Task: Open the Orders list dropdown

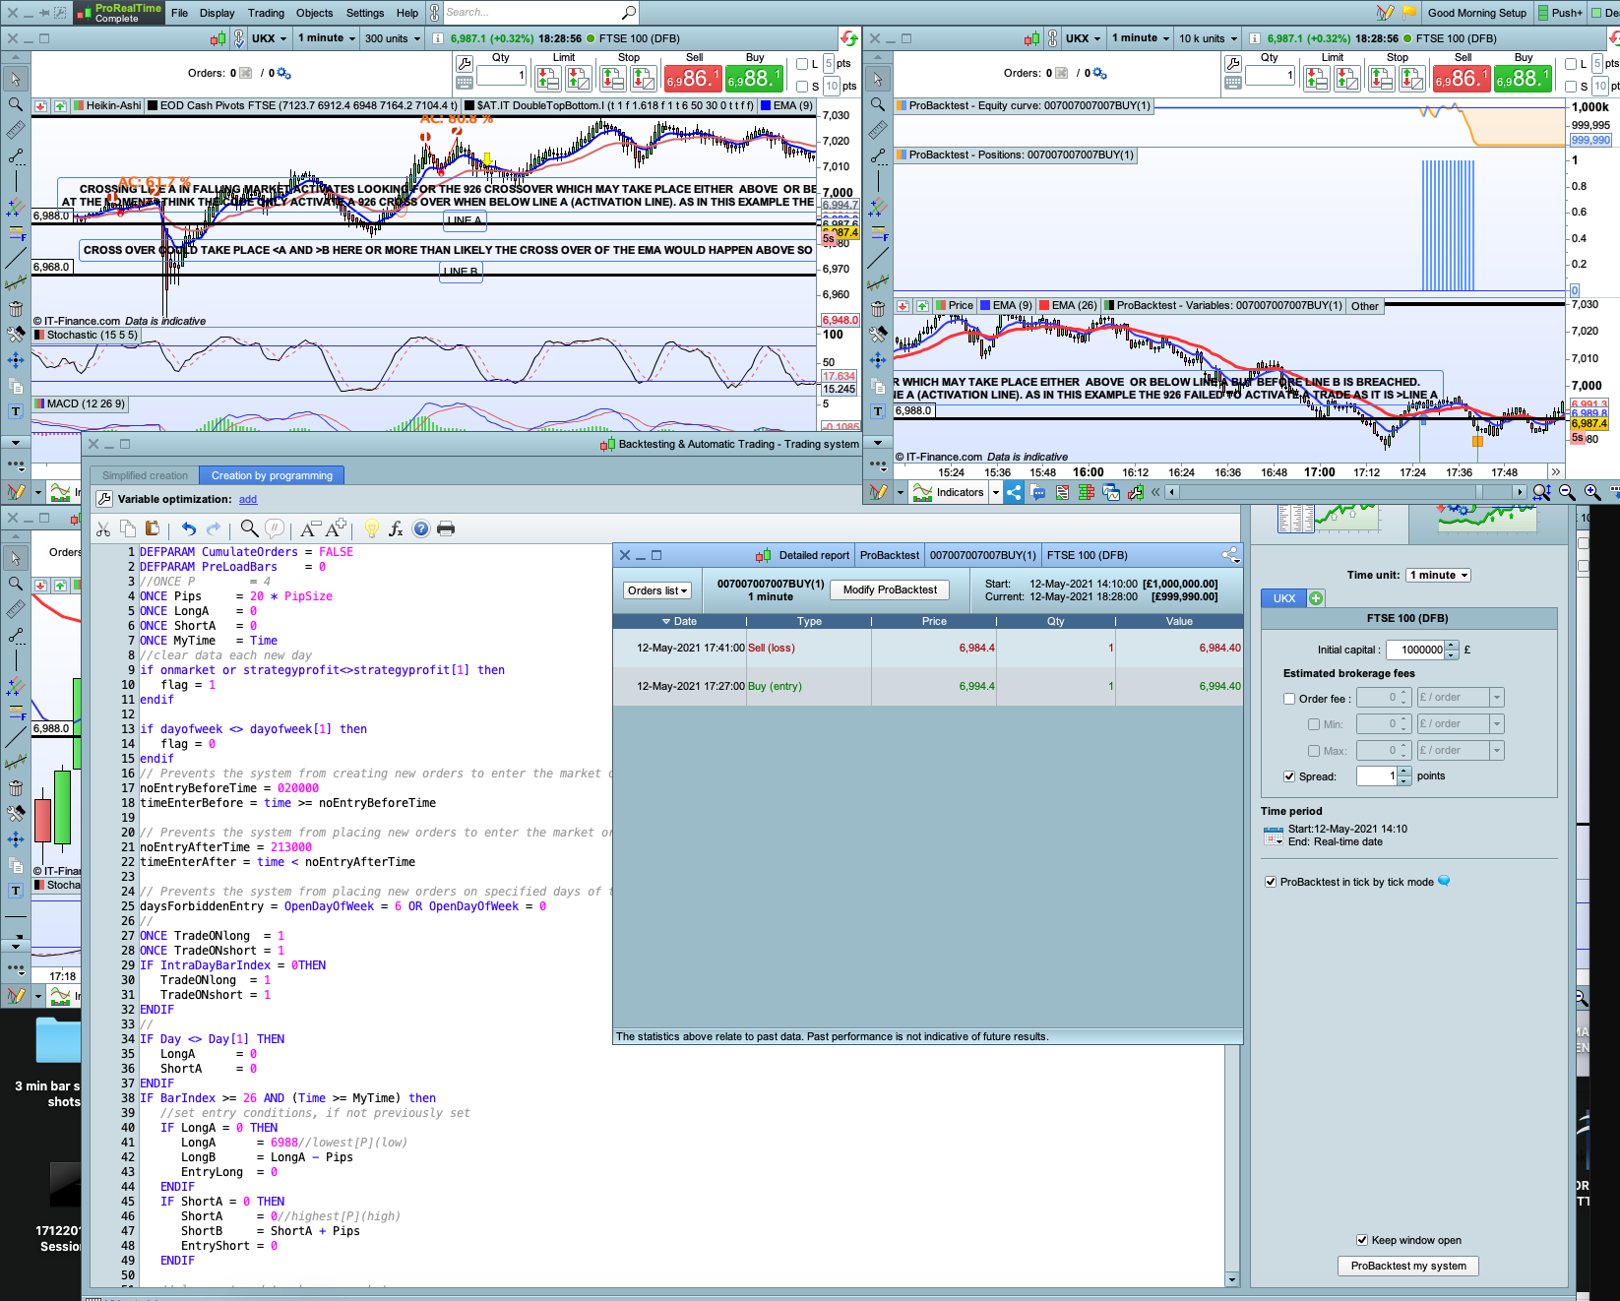Action: tap(657, 590)
